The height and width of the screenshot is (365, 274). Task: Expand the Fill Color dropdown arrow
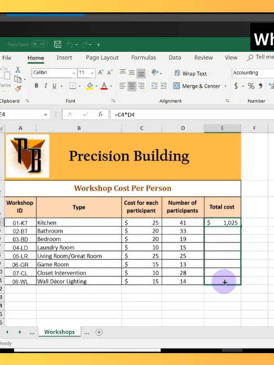coord(96,86)
